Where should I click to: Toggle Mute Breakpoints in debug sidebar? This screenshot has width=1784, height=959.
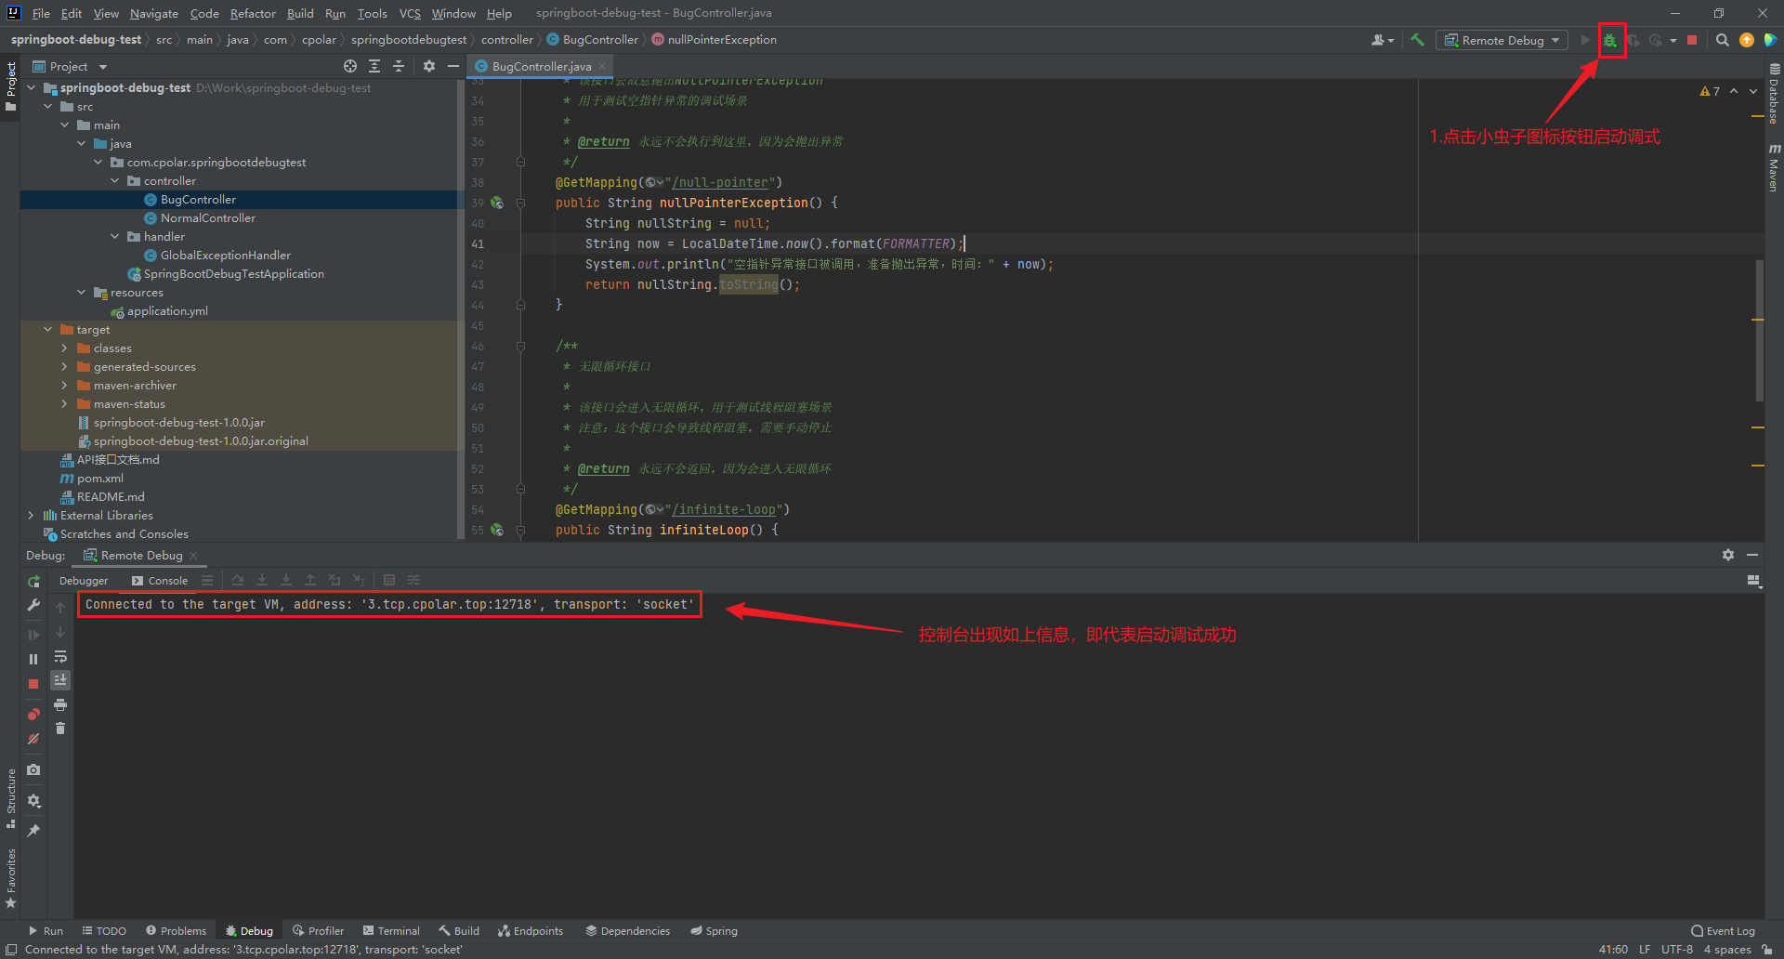click(x=33, y=739)
